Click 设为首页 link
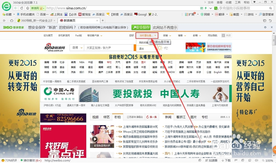The height and width of the screenshot is (163, 276). point(48,36)
